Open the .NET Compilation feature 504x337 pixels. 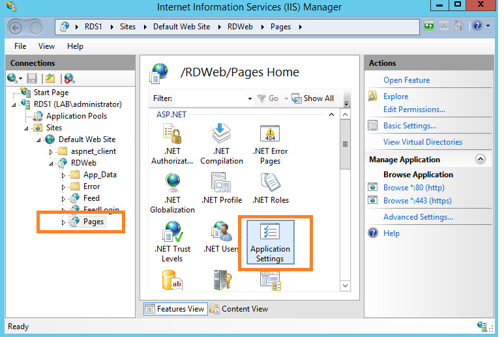(222, 145)
